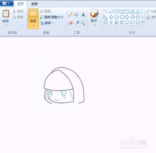
Task: Select the Magnifier tool
Action: 83,23
